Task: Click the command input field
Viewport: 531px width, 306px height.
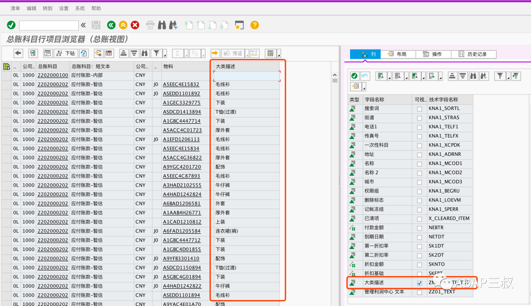Action: pyautogui.click(x=49, y=25)
